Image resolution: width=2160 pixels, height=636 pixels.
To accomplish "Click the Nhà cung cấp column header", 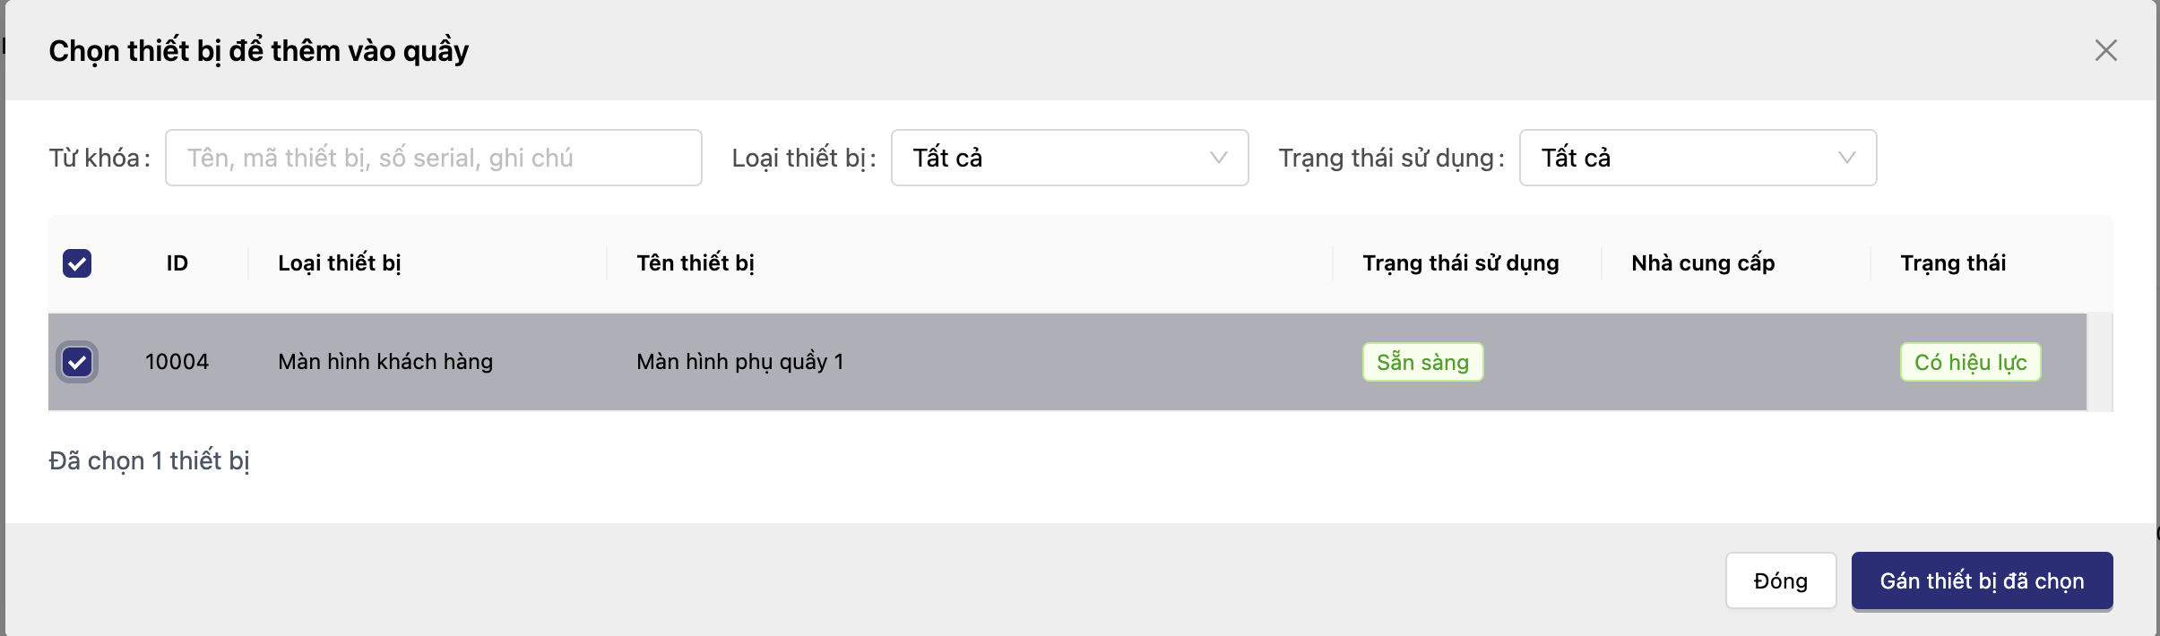I will (1703, 263).
